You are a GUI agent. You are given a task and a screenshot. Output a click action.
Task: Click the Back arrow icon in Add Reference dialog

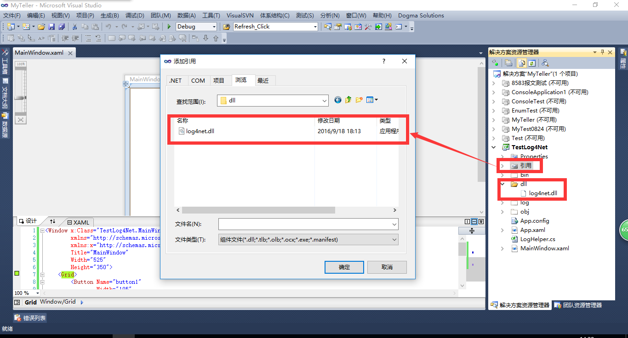[x=338, y=100]
